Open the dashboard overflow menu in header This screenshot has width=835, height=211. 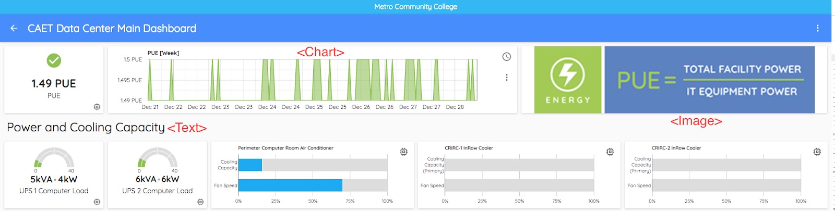(817, 28)
